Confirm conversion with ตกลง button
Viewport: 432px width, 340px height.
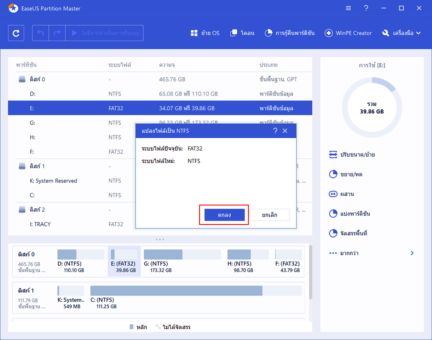pyautogui.click(x=224, y=215)
